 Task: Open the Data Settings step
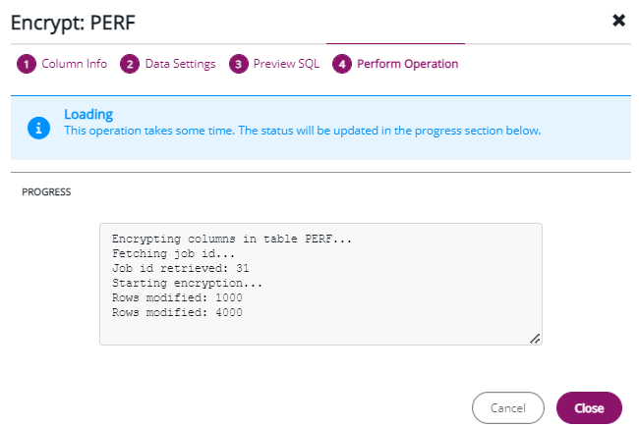pyautogui.click(x=180, y=64)
